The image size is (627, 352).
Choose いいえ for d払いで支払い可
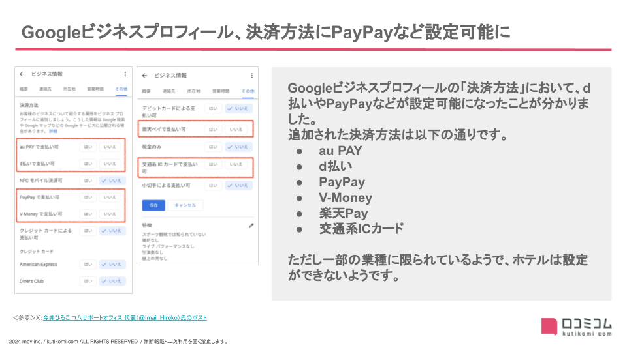click(110, 164)
